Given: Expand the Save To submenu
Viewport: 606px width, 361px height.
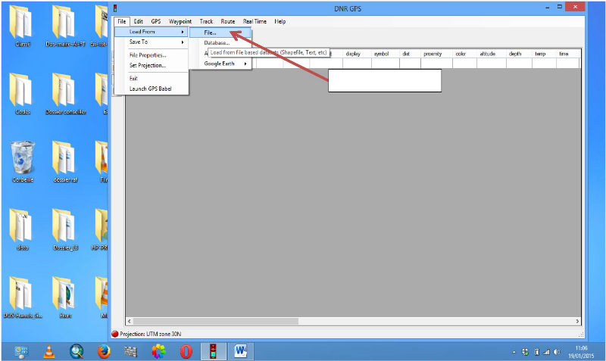Looking at the screenshot, I should 151,42.
